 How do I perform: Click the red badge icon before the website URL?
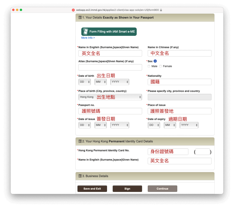pos(73,9)
